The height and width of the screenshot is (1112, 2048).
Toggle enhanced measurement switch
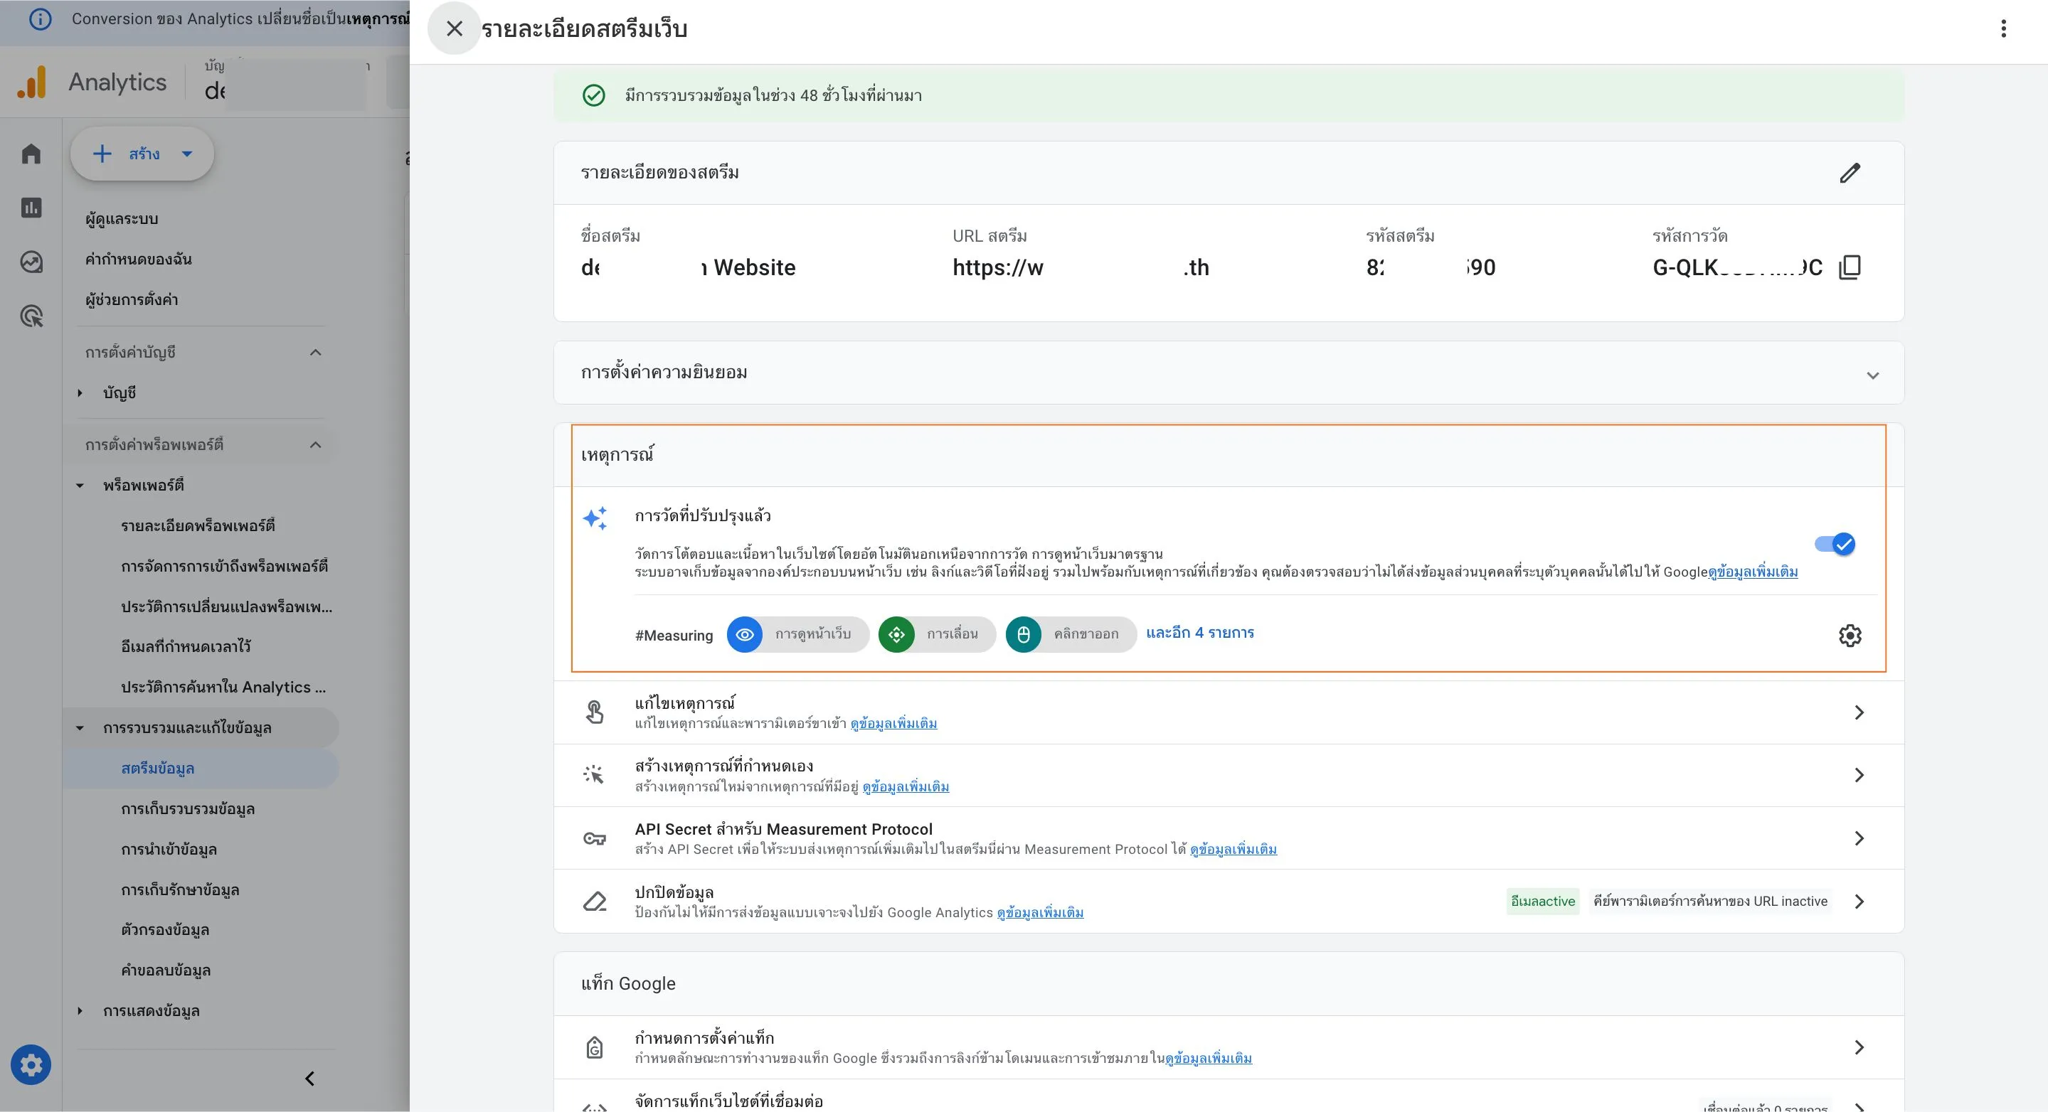click(x=1835, y=544)
